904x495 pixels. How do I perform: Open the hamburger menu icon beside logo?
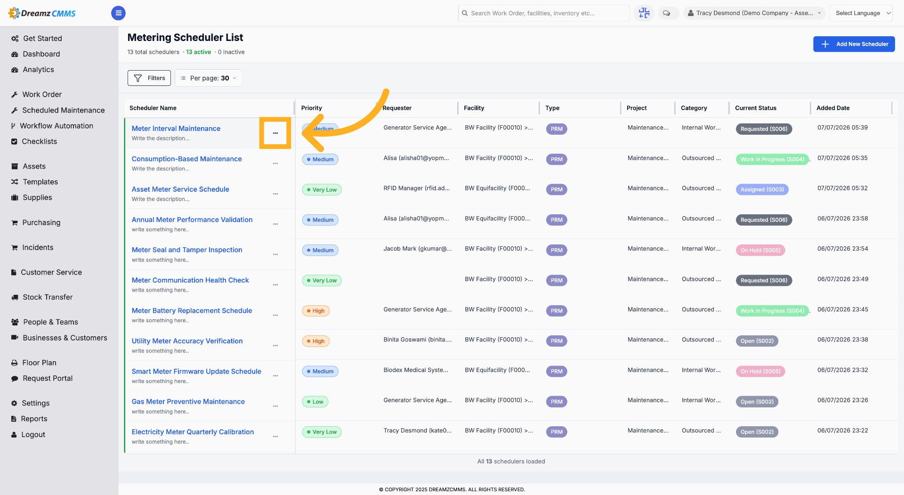[x=118, y=13]
